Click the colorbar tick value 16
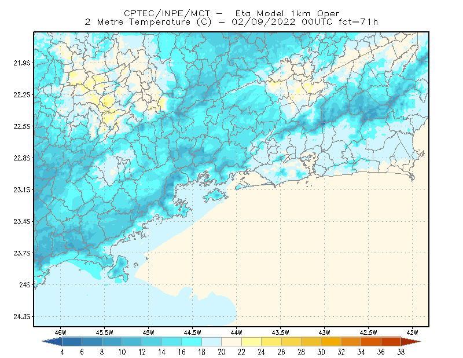463x358 pixels. click(182, 352)
